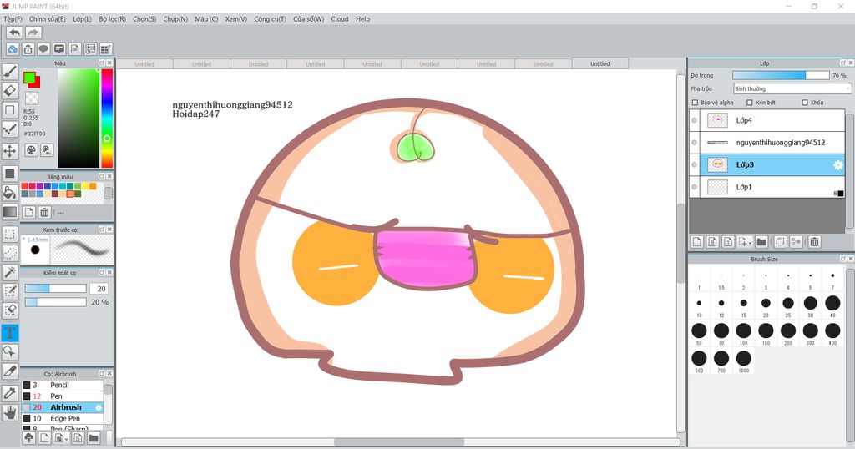Open the Bộ lọc(R) menu
The image size is (855, 449).
(113, 19)
